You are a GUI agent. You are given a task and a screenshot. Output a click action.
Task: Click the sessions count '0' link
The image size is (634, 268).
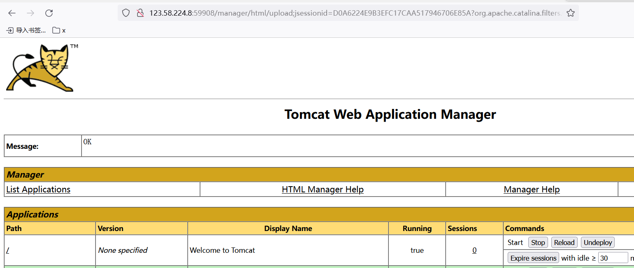[x=474, y=250]
